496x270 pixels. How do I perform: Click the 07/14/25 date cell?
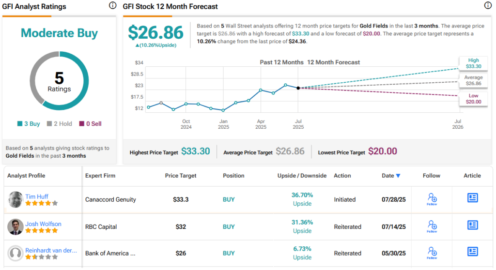click(393, 226)
